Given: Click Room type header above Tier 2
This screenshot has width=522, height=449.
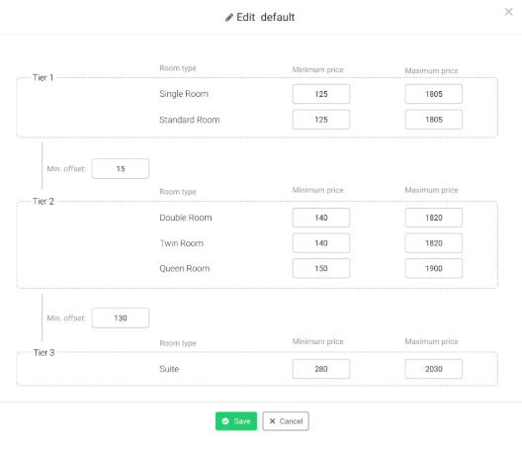Looking at the screenshot, I should pyautogui.click(x=178, y=192).
